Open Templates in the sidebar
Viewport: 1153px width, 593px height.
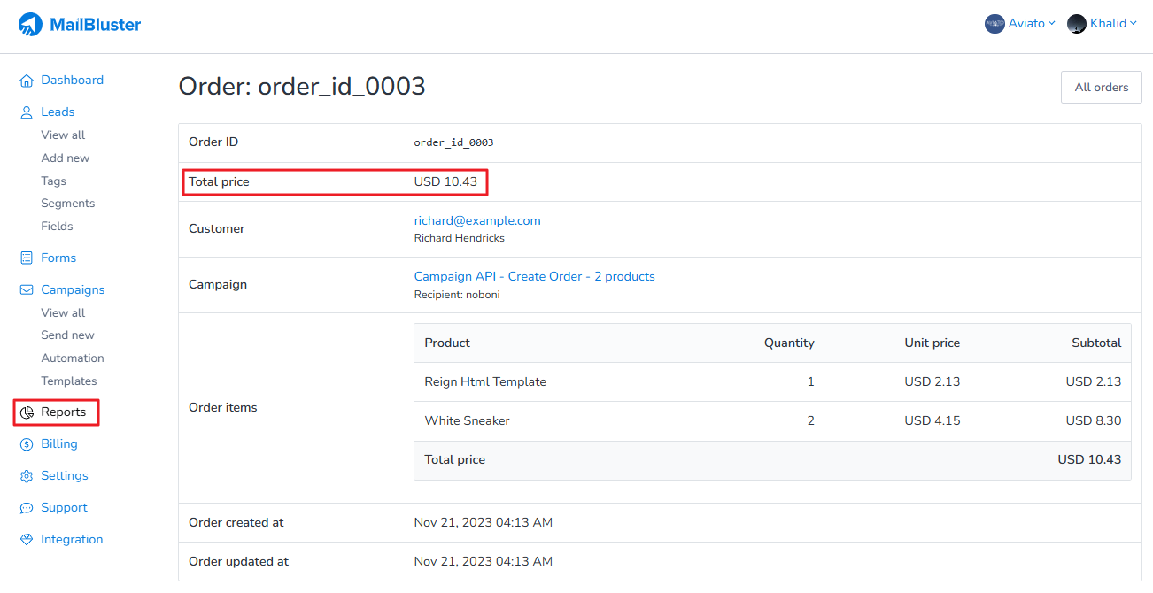click(x=69, y=381)
